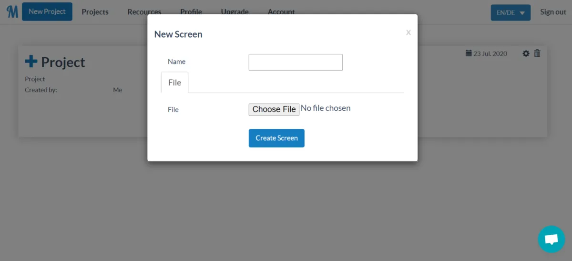The width and height of the screenshot is (572, 261).
Task: Click the Sign out link
Action: (x=553, y=12)
